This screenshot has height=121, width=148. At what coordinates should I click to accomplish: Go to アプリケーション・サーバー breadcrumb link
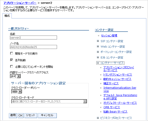click(20, 3)
